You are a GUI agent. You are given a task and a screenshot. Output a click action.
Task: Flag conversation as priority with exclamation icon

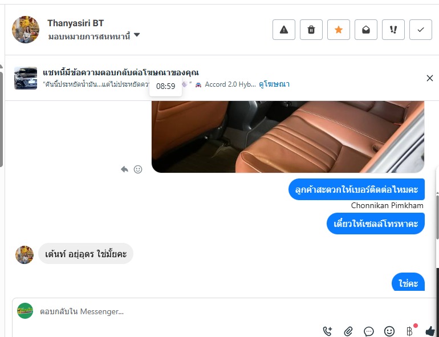(x=393, y=30)
